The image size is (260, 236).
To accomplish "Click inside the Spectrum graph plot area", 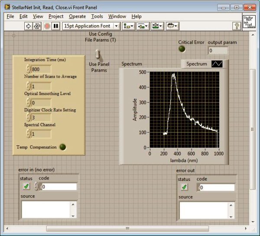I will 185,110.
